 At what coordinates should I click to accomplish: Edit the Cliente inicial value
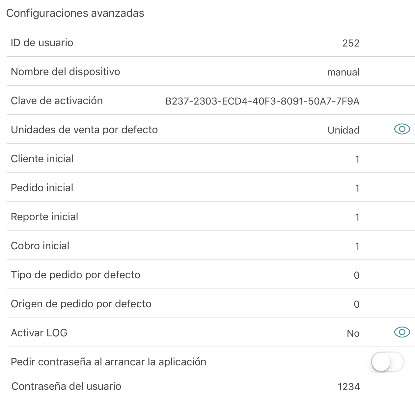point(357,159)
